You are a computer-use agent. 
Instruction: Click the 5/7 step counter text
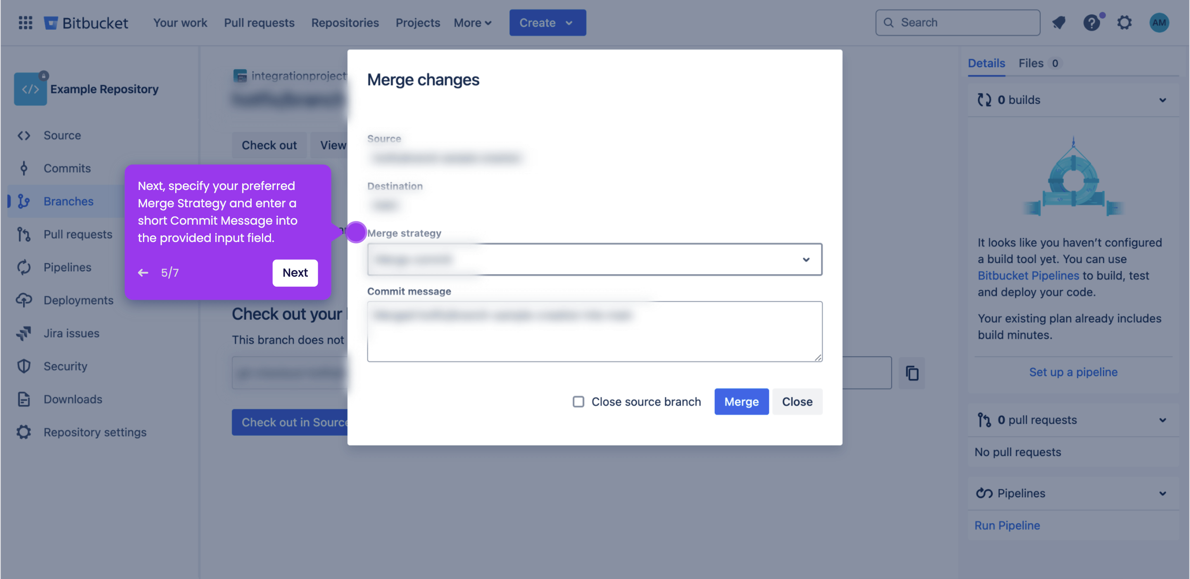coord(169,273)
